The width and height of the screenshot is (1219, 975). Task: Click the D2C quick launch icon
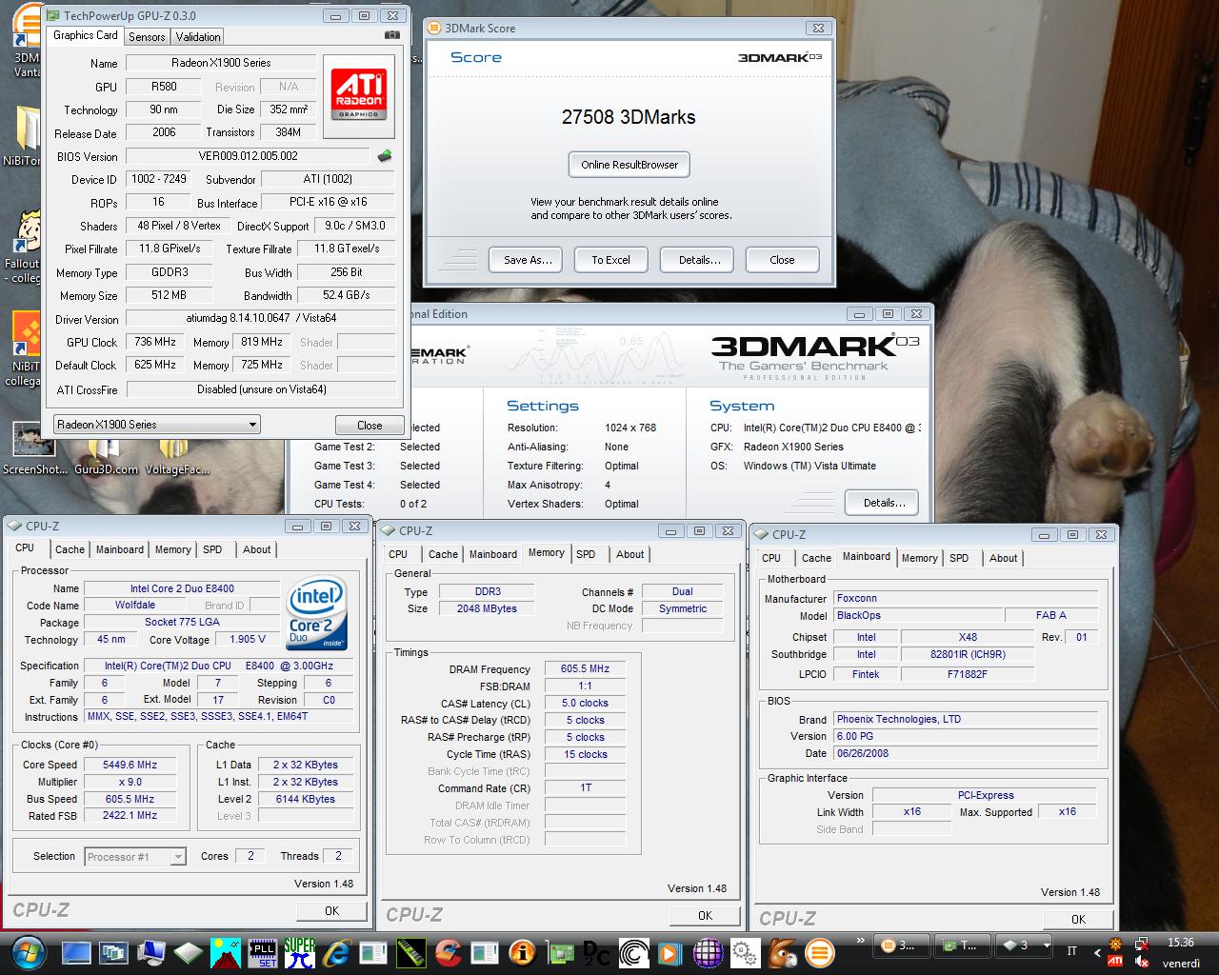pos(596,952)
